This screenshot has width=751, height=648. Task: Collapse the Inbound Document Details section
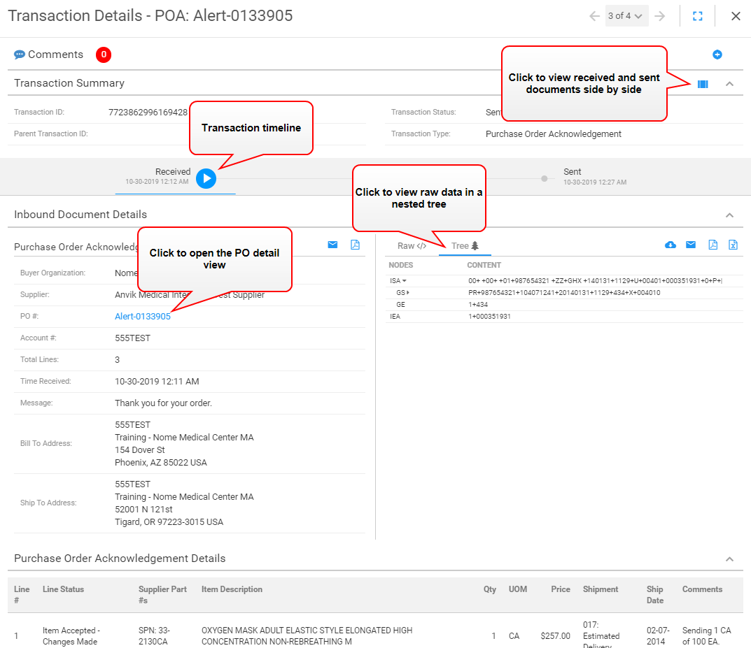pyautogui.click(x=729, y=215)
